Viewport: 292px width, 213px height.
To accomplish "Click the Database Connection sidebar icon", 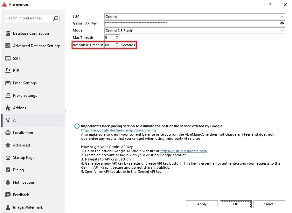I will click(x=8, y=33).
